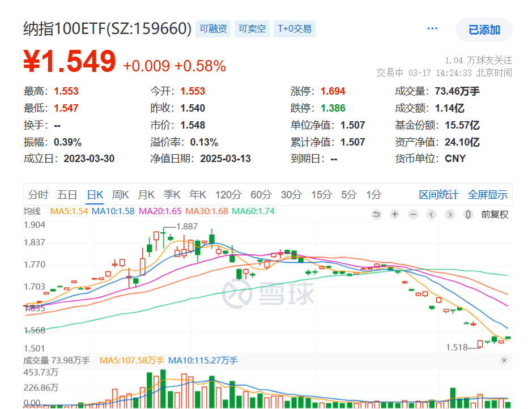The image size is (528, 409).
Task: Expand the 120分 interval option
Action: click(228, 194)
